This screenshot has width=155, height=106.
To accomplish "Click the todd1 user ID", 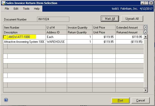I will [x=115, y=9].
